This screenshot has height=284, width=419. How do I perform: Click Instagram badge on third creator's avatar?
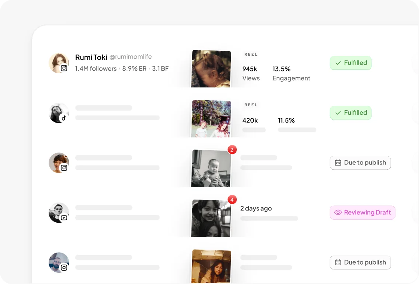click(64, 168)
